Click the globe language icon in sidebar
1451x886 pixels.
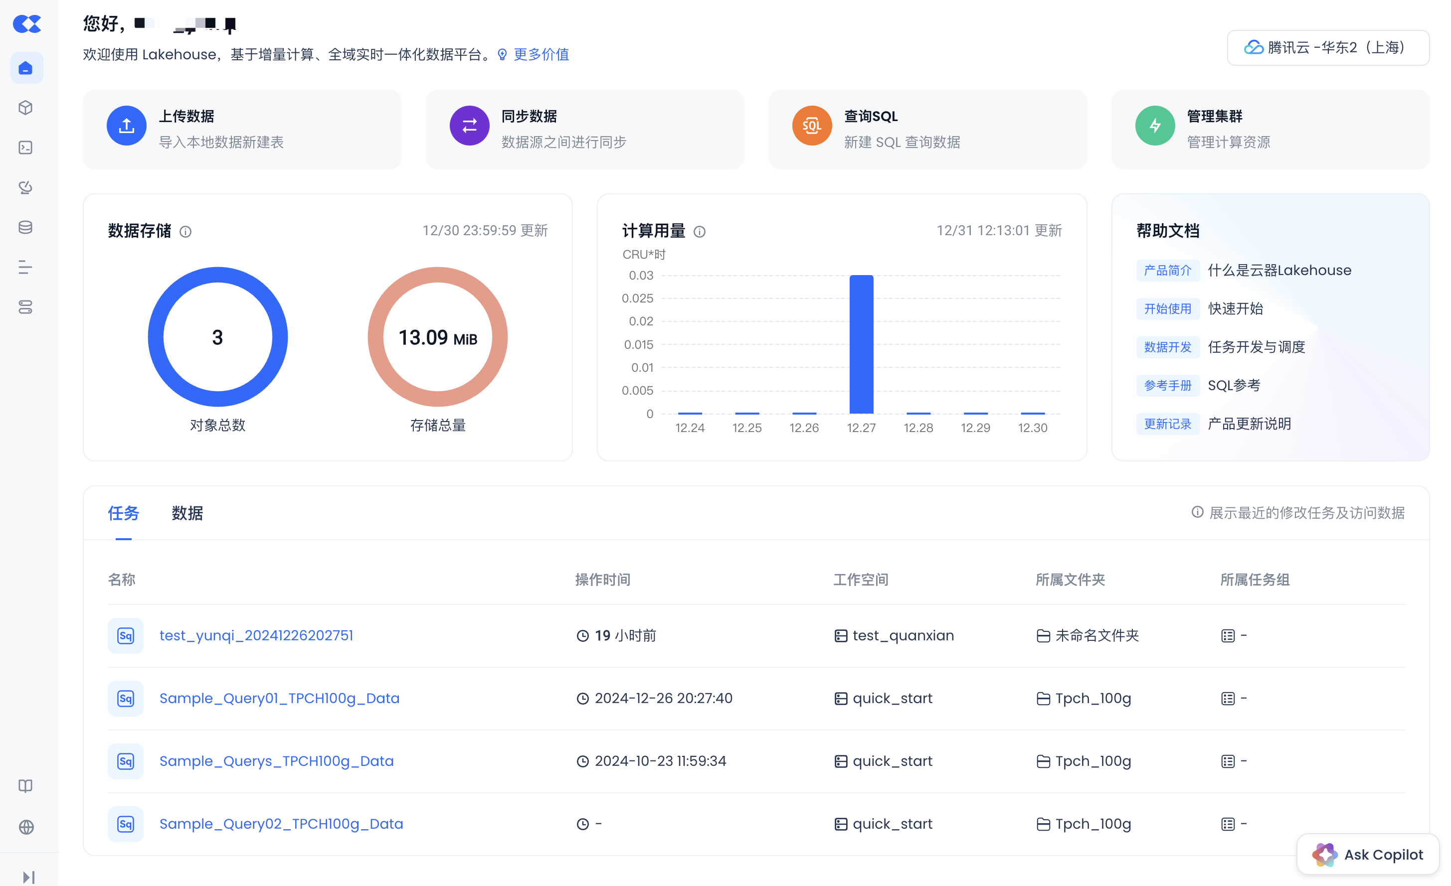[x=26, y=827]
